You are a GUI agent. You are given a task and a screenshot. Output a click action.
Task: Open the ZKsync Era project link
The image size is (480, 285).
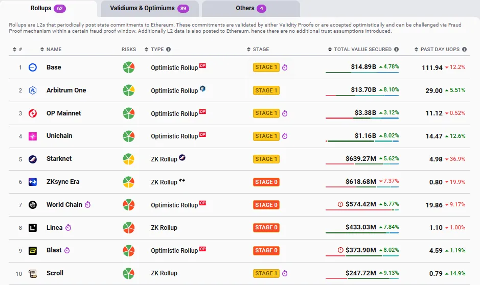pos(63,182)
